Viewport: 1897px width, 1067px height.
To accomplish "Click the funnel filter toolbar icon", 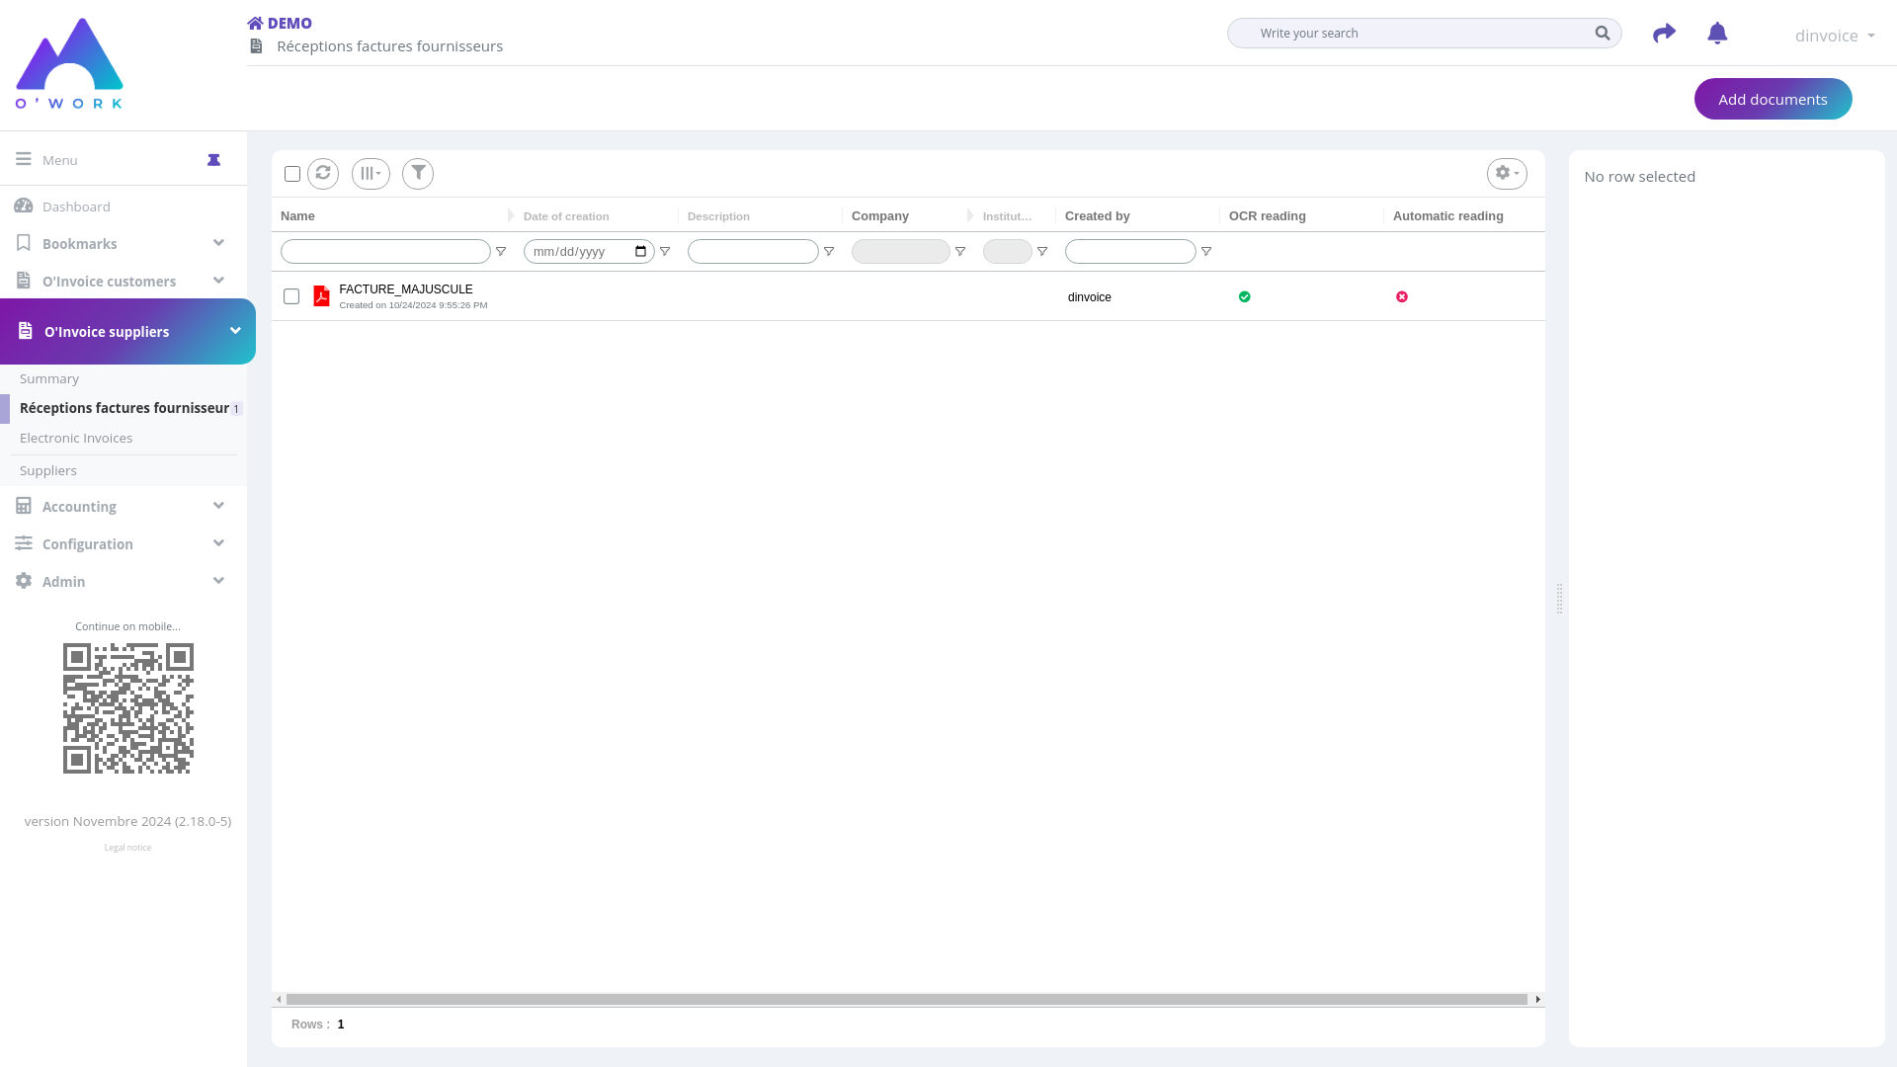I will tap(418, 173).
